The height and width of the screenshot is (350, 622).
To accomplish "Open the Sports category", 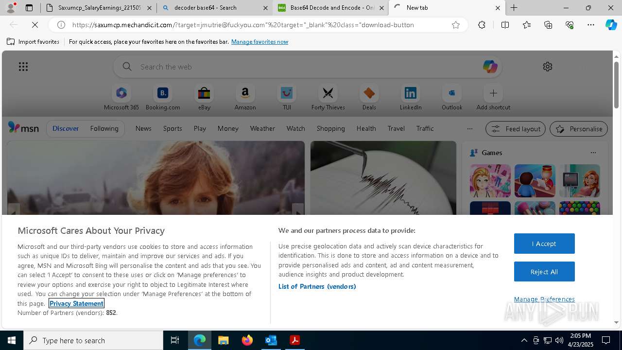I will click(x=173, y=128).
